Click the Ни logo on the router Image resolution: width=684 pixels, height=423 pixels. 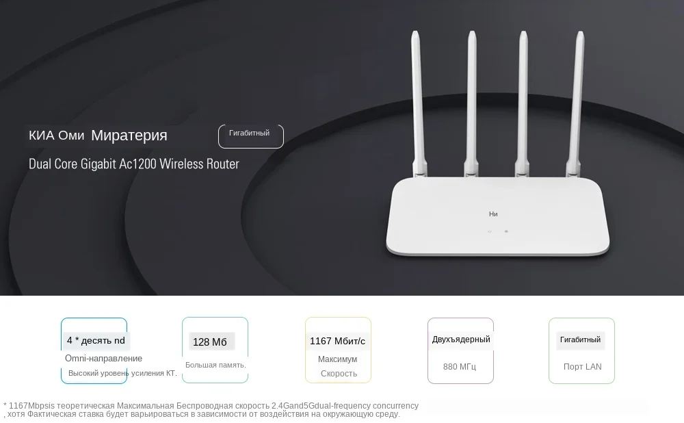tap(493, 214)
